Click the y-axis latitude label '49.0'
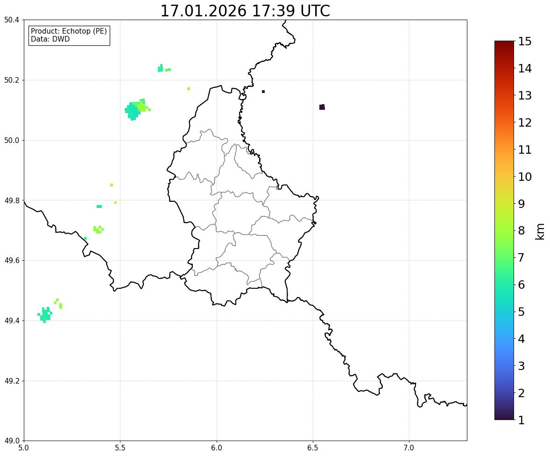This screenshot has height=456, width=550. [12, 441]
